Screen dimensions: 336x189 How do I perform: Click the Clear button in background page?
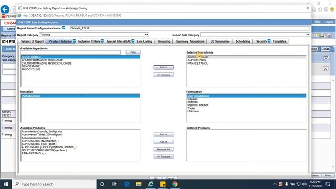(x=325, y=49)
